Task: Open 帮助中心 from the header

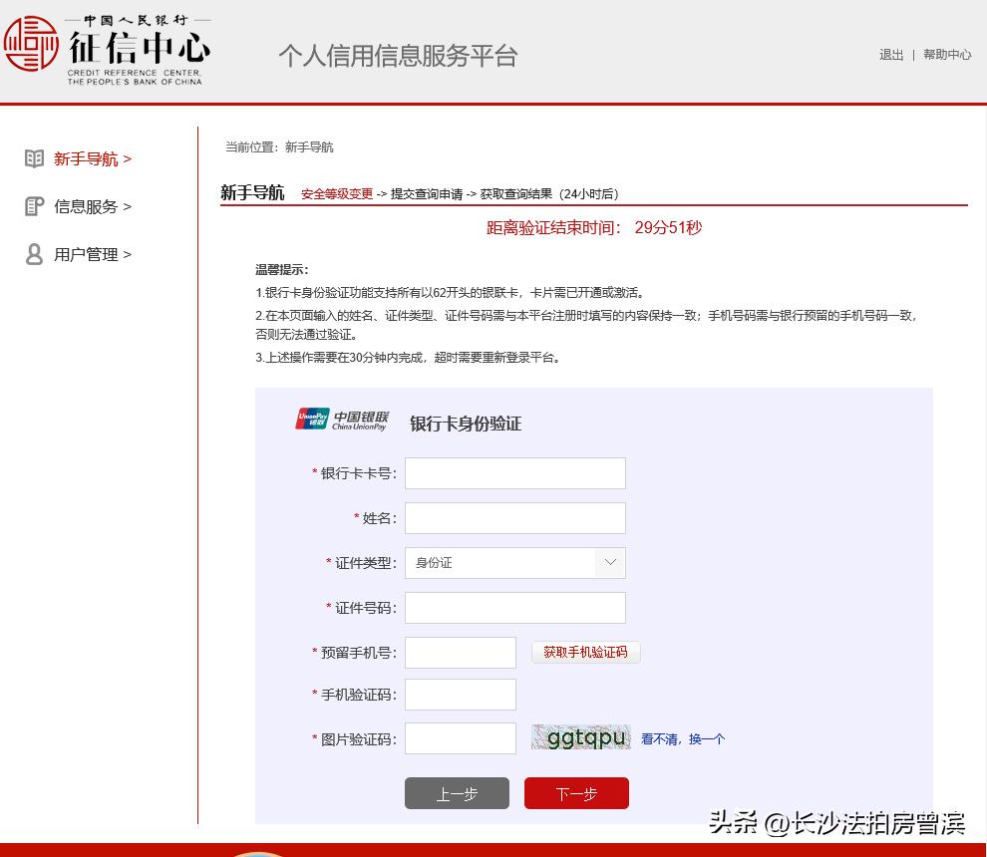Action: point(947,55)
